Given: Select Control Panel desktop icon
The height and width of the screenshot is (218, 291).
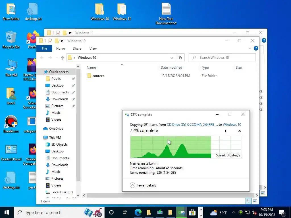Looking at the screenshot, I should point(11,153).
